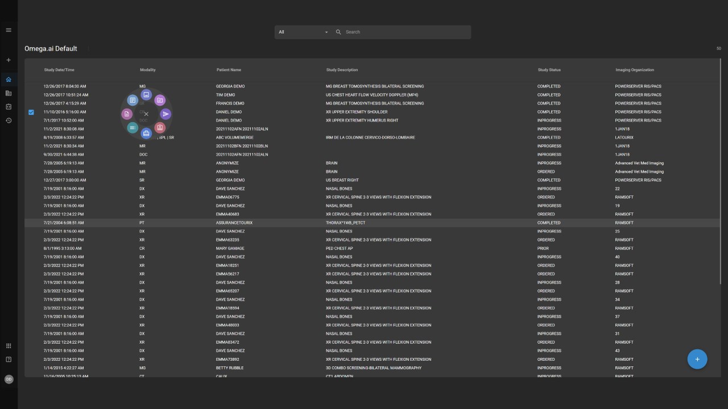Click the blue floating add button
The height and width of the screenshot is (409, 728).
(x=697, y=359)
